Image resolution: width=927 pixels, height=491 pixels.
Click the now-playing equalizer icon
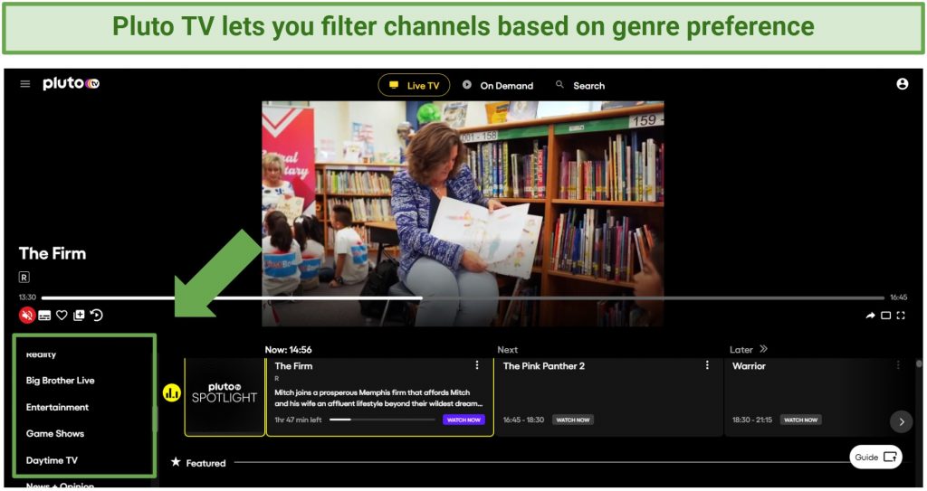tap(171, 393)
